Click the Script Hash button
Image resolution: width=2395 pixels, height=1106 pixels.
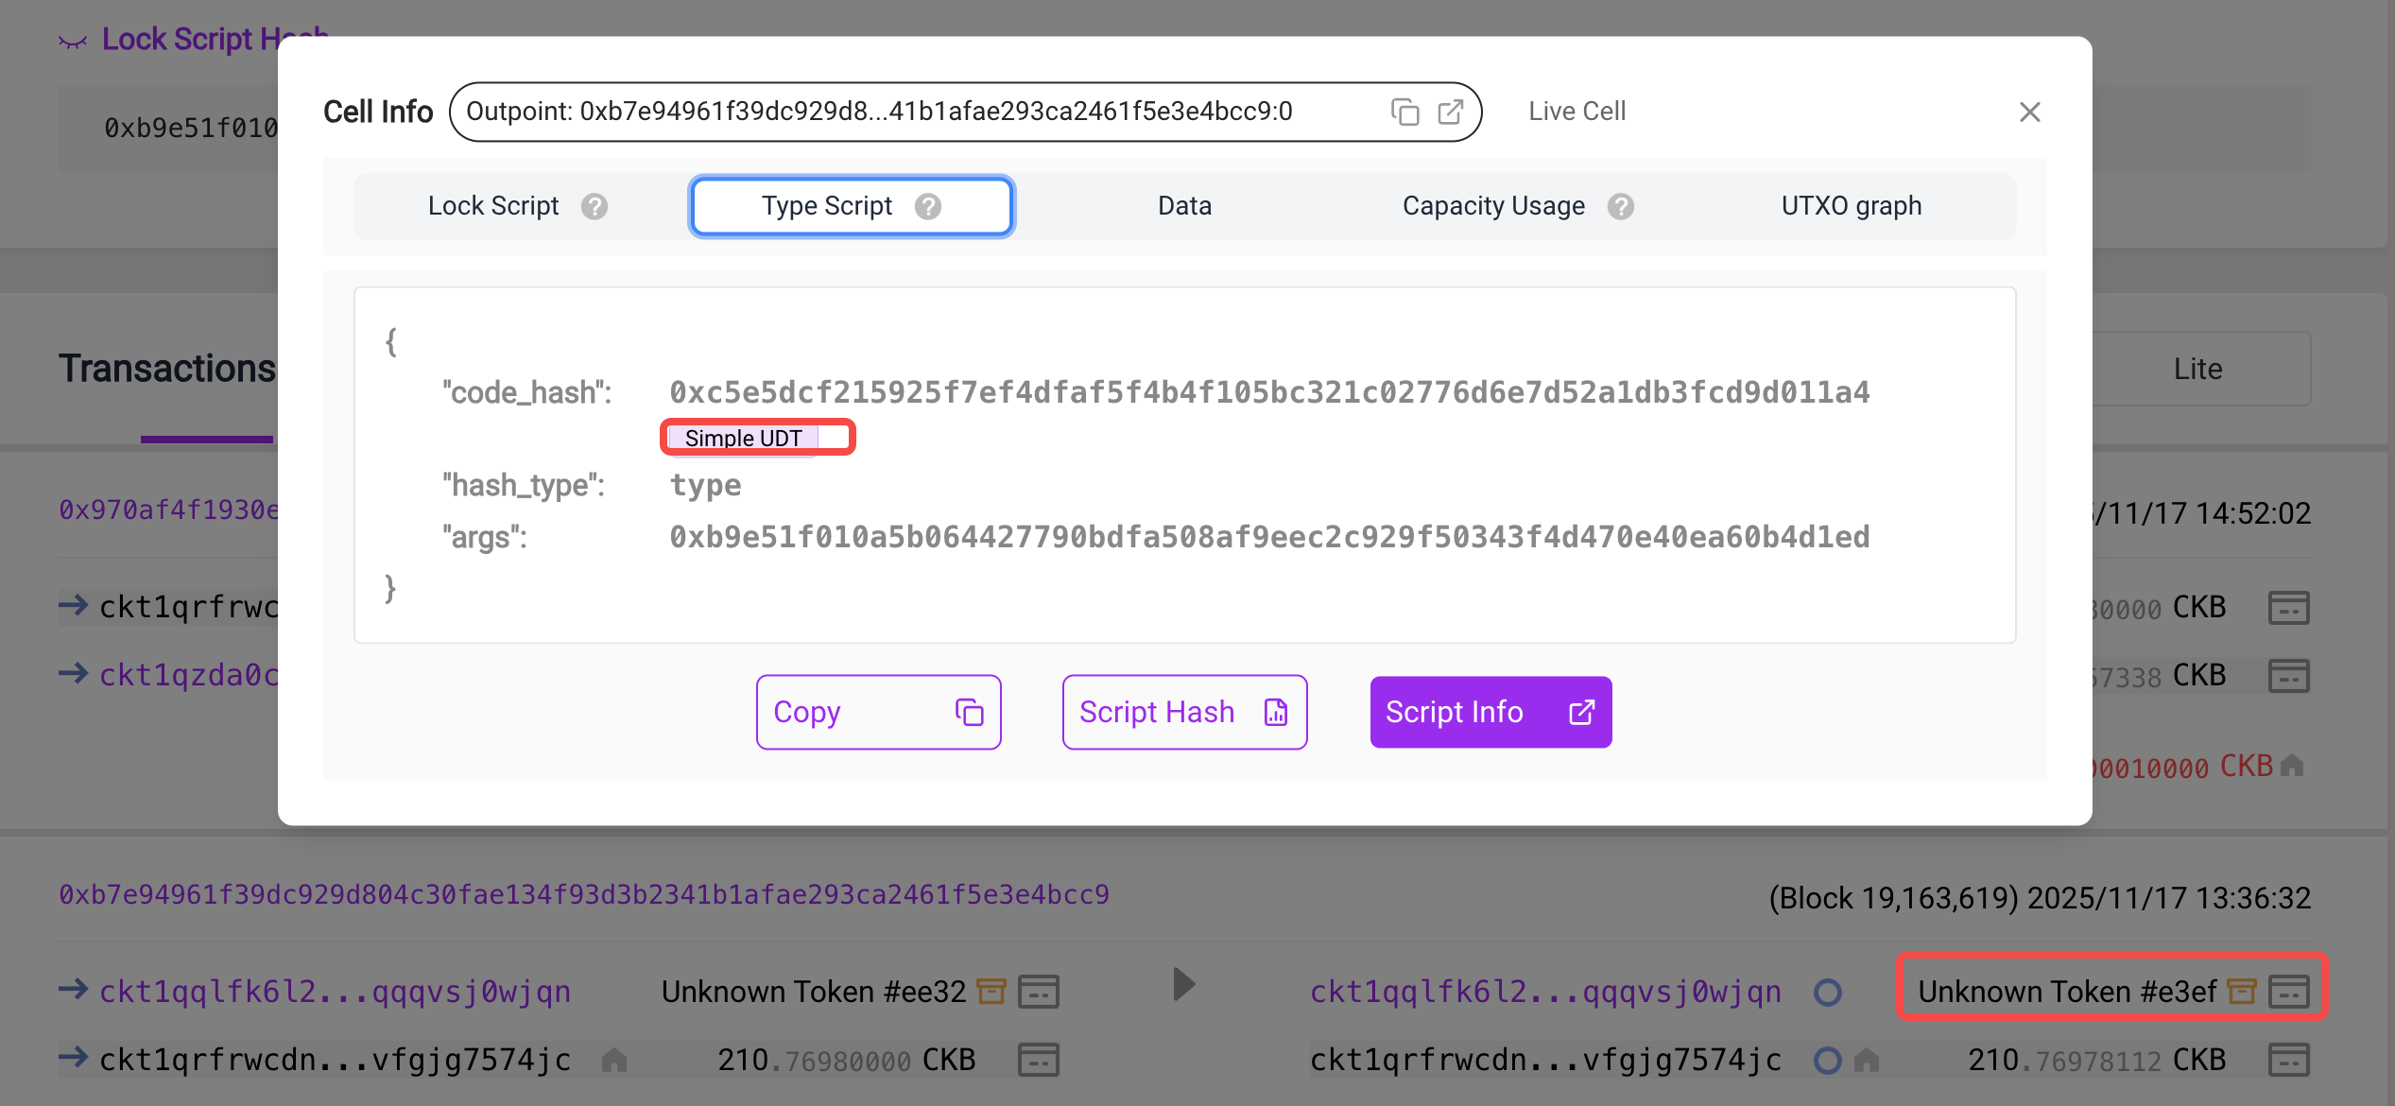pos(1184,712)
